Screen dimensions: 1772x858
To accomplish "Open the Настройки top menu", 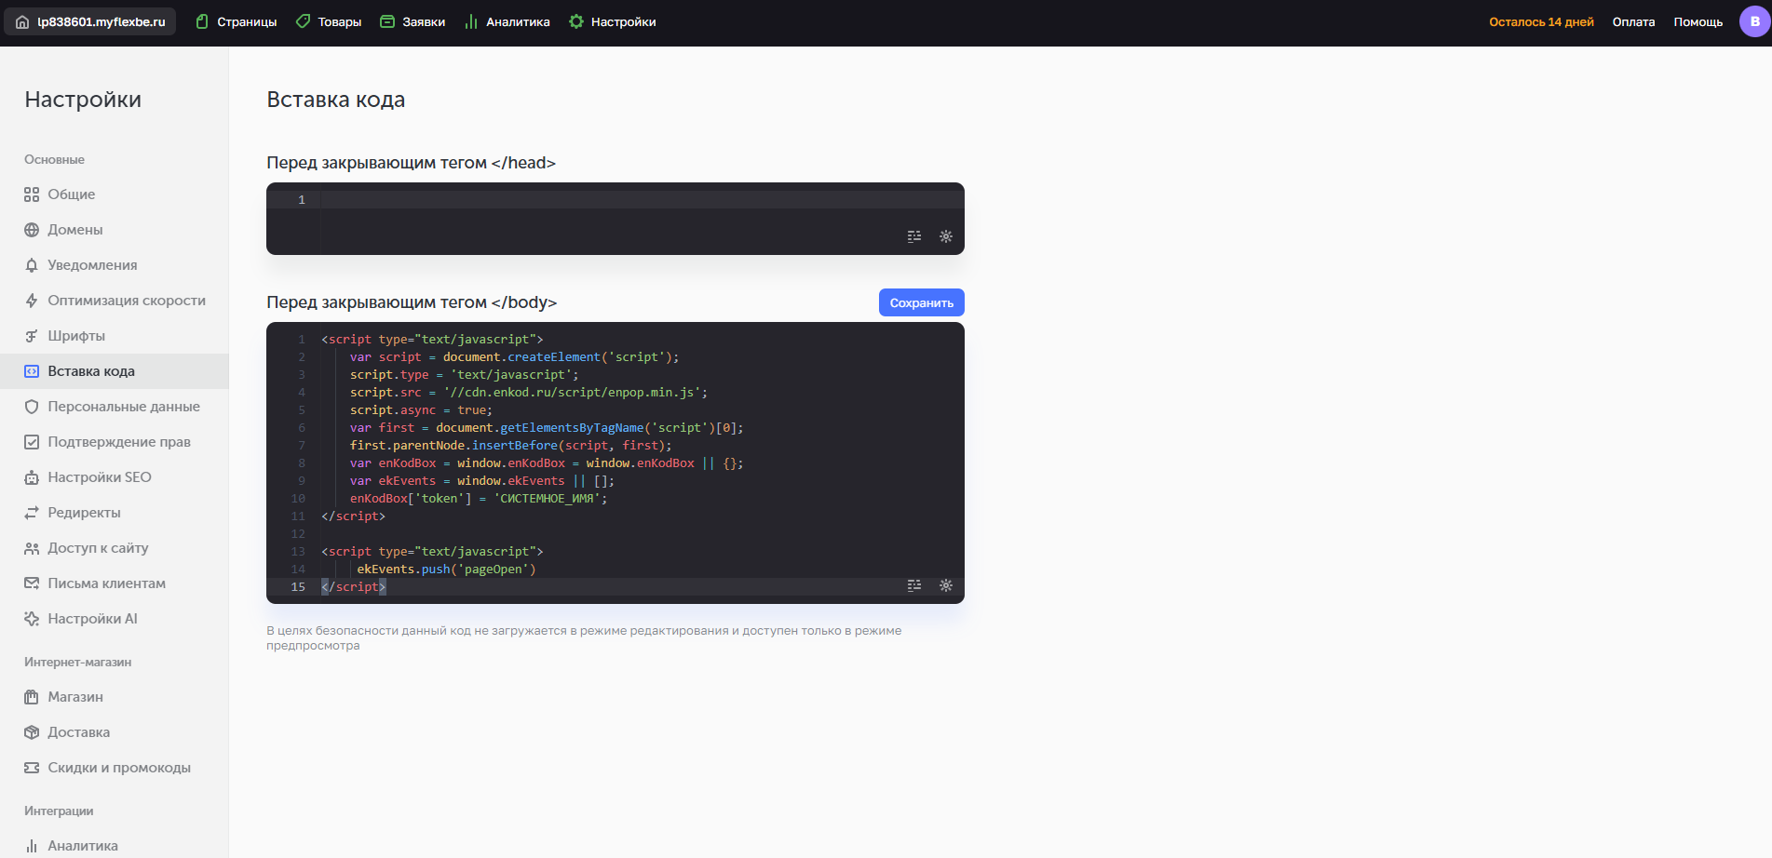I will click(613, 21).
